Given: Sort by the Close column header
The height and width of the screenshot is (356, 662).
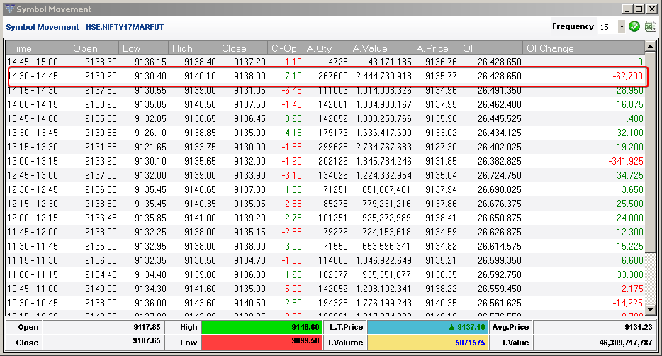Looking at the screenshot, I should (x=242, y=48).
